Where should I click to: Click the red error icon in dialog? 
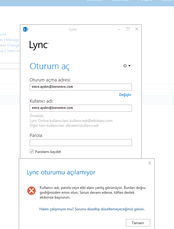coord(31,191)
